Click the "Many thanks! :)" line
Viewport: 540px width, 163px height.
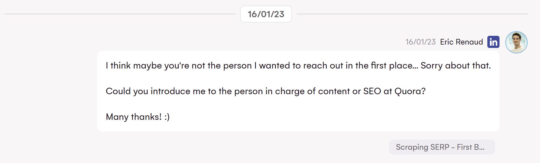[138, 117]
